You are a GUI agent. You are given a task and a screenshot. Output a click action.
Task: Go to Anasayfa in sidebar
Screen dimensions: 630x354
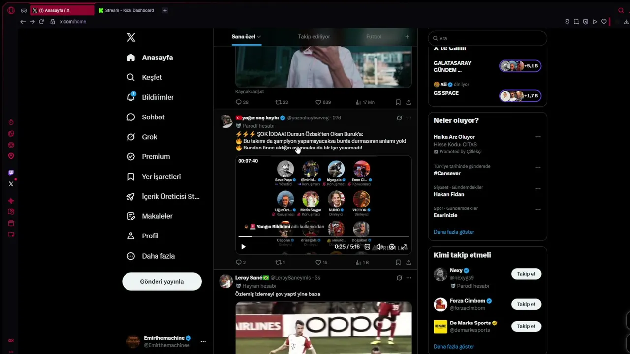[x=150, y=58]
